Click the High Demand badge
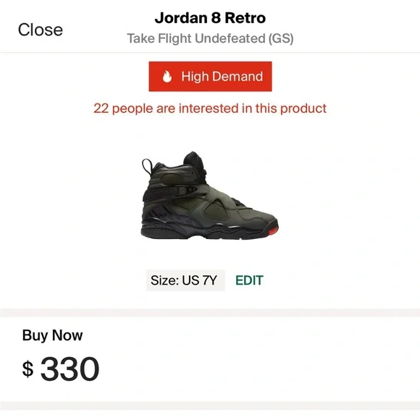This screenshot has width=420, height=420. (210, 76)
